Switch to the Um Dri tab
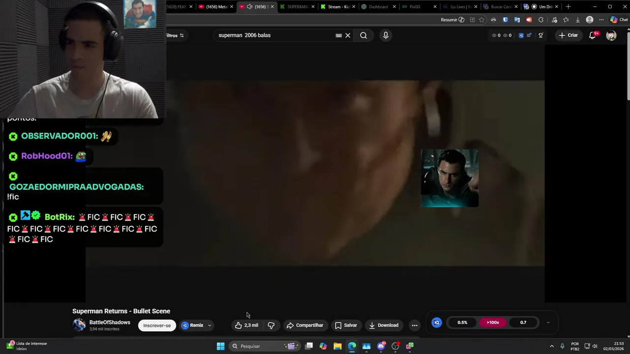Screen dimensions: 630x354 pyautogui.click(x=541, y=7)
